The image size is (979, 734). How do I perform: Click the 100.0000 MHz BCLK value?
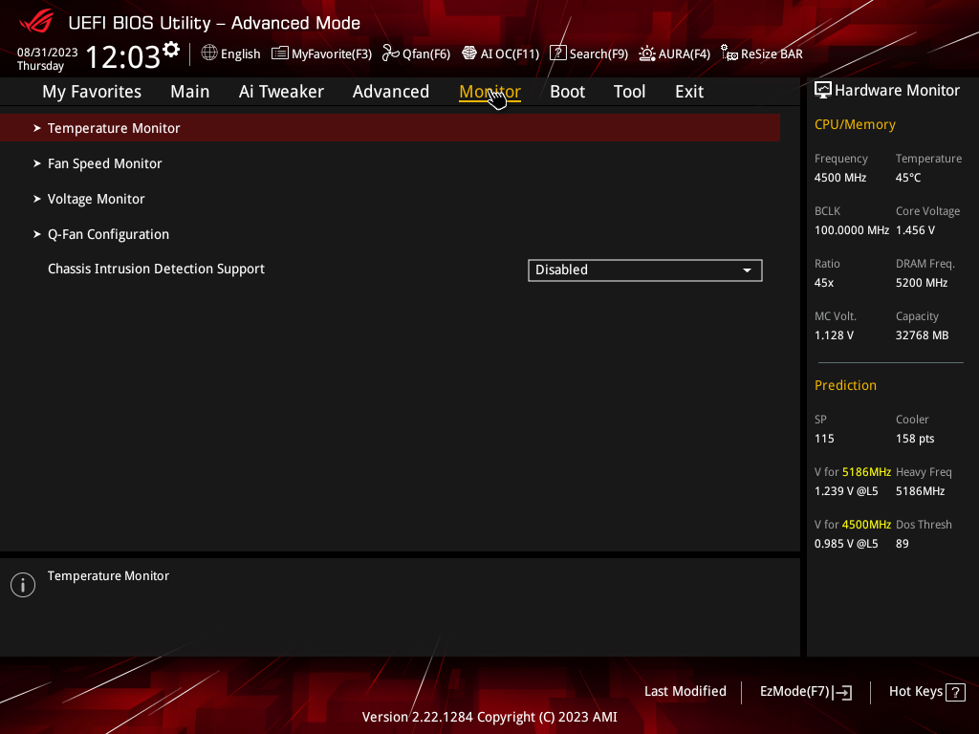point(852,230)
